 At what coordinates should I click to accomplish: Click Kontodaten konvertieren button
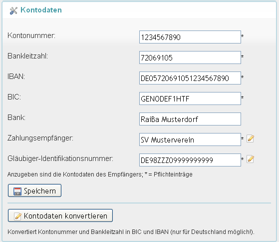pos(60,215)
